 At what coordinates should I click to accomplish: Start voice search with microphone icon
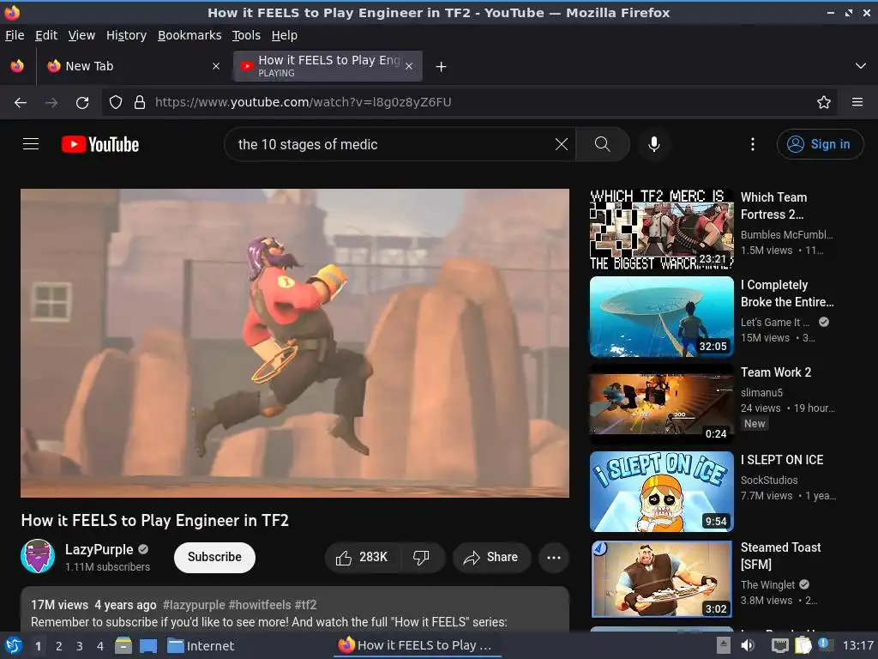click(x=653, y=144)
